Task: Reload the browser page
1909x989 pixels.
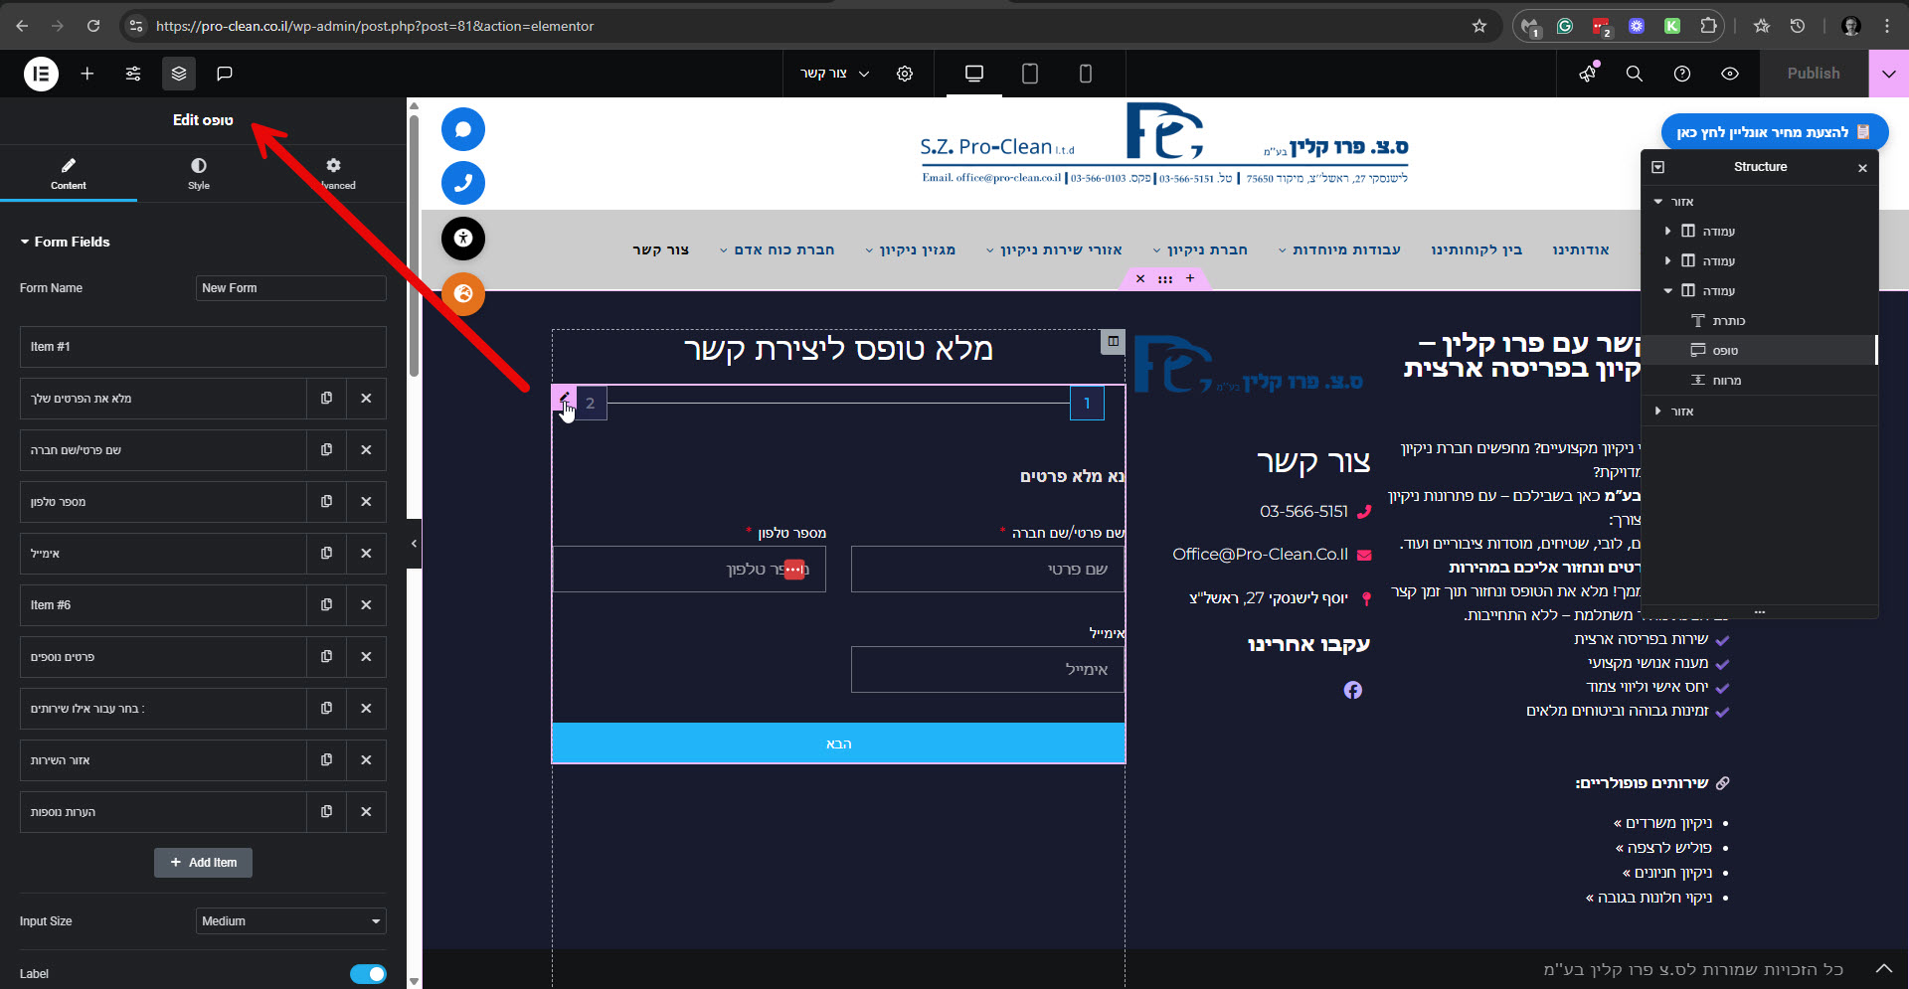Action: [93, 26]
